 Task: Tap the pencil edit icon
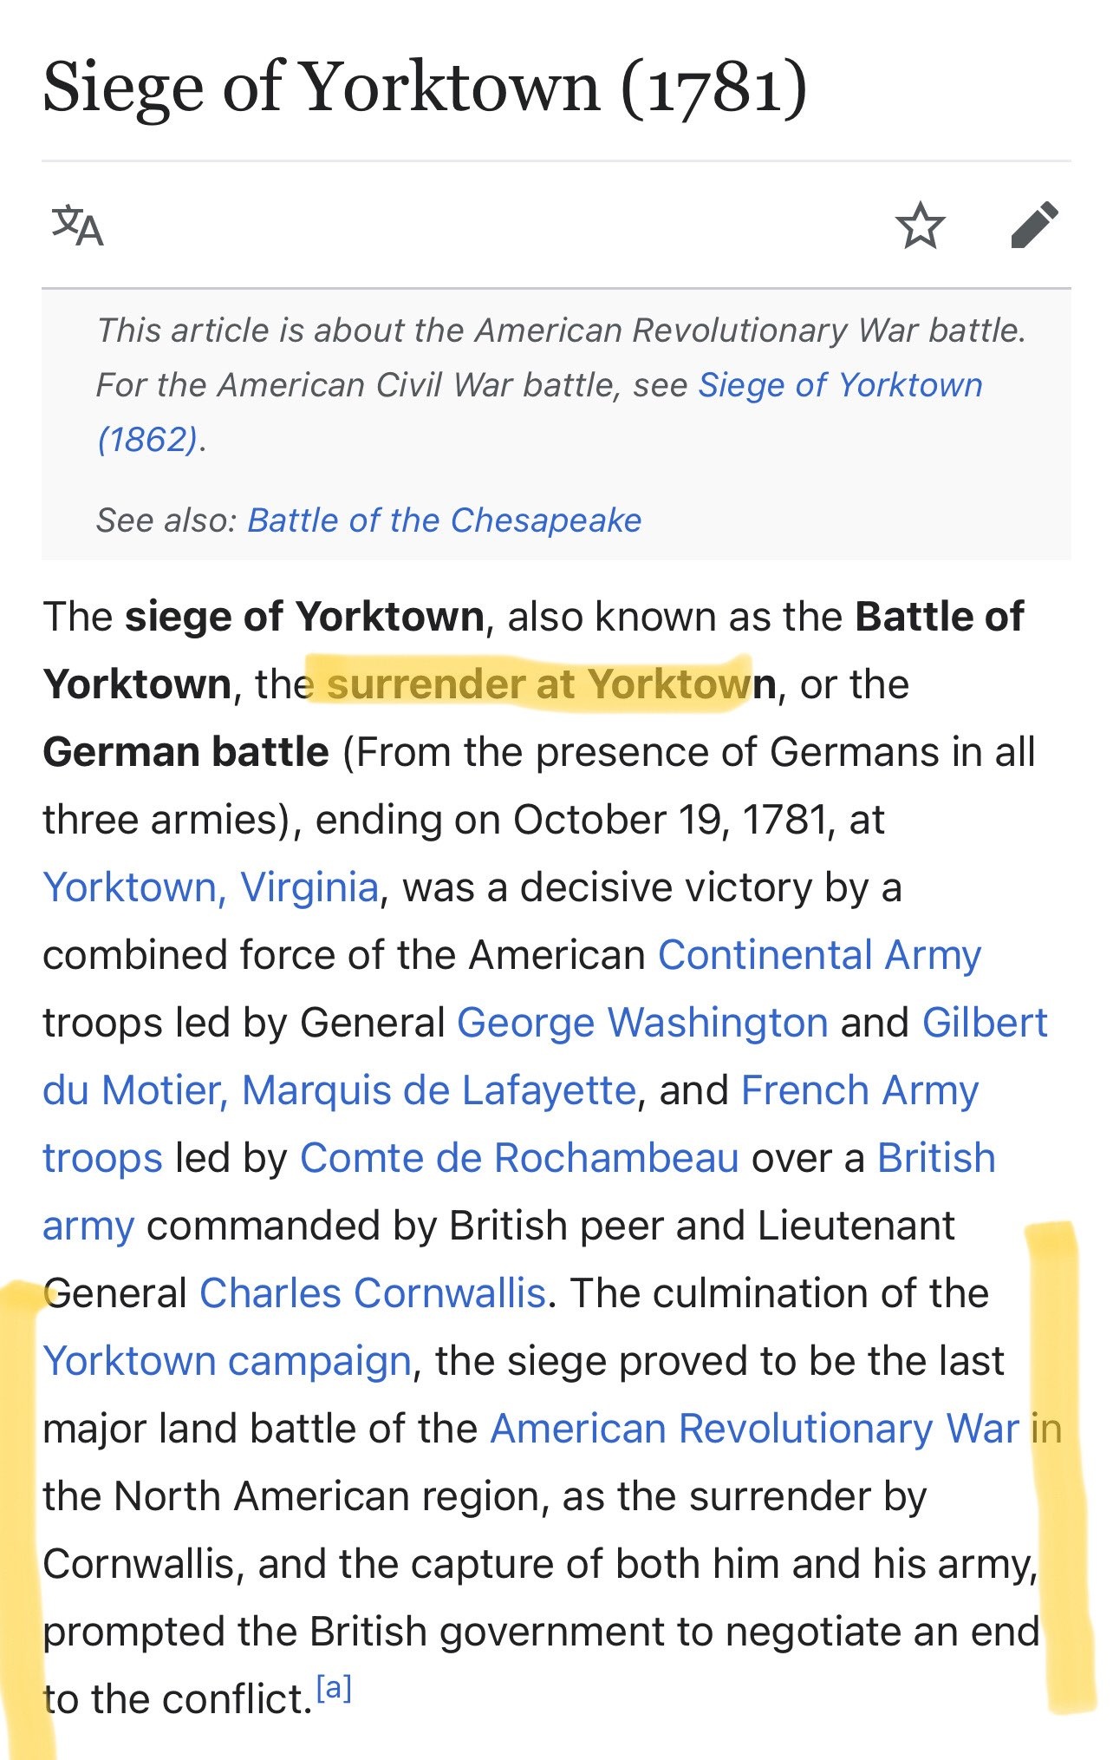[1035, 226]
